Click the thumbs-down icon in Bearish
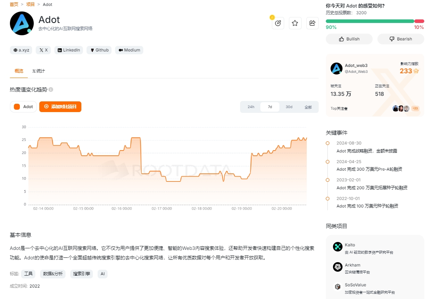Screen dimensions: 431x299 pyautogui.click(x=392, y=39)
